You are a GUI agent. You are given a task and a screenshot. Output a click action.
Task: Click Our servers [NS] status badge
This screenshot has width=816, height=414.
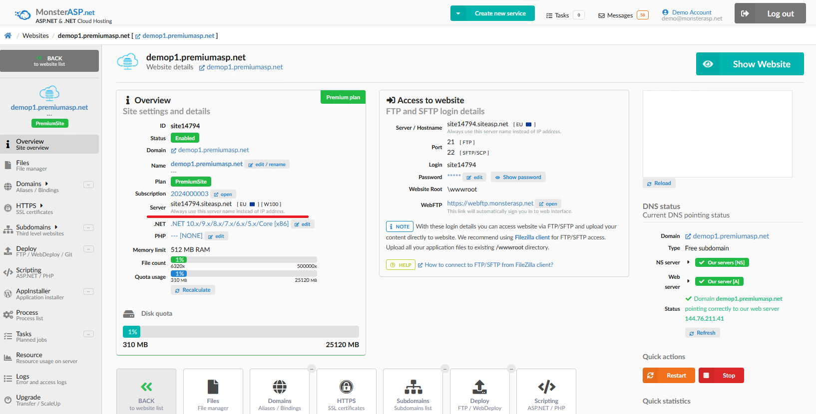(x=722, y=262)
